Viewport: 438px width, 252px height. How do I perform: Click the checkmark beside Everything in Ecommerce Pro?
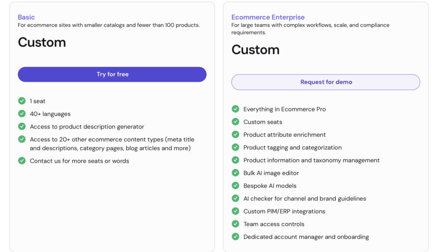pyautogui.click(x=236, y=109)
